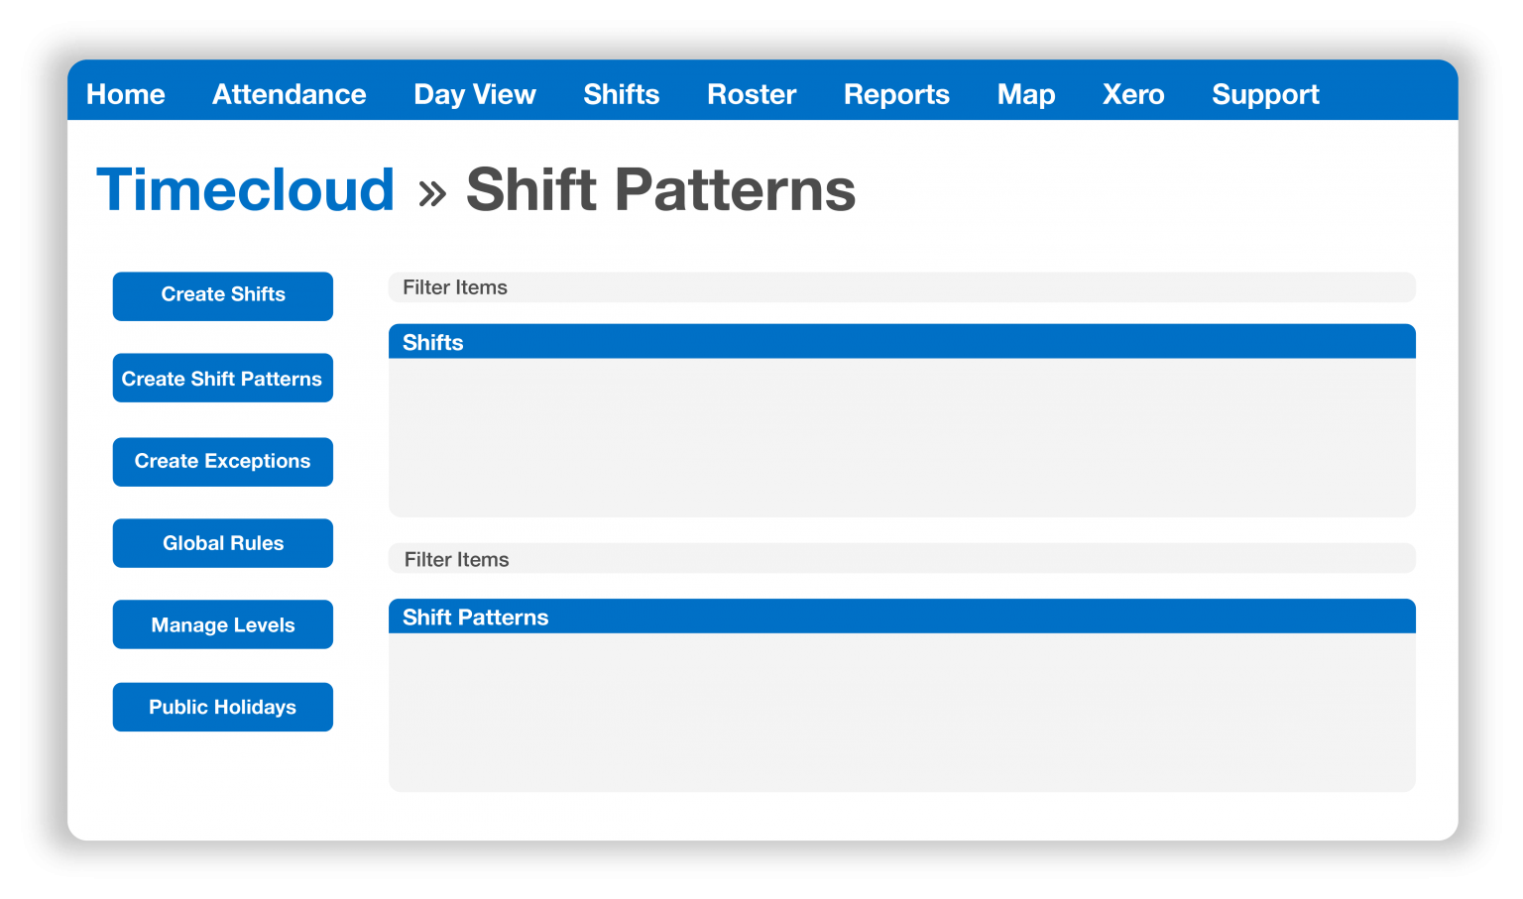Open the Support page

[x=1265, y=94]
